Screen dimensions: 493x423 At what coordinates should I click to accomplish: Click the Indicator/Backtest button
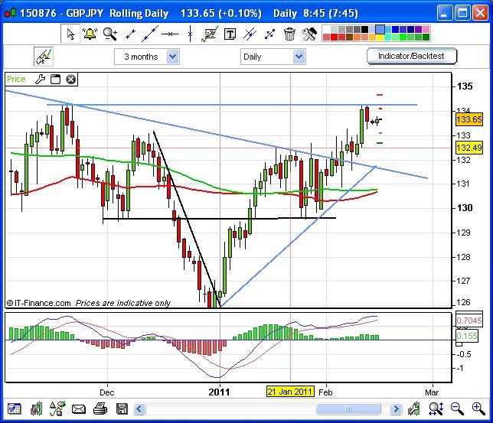411,57
